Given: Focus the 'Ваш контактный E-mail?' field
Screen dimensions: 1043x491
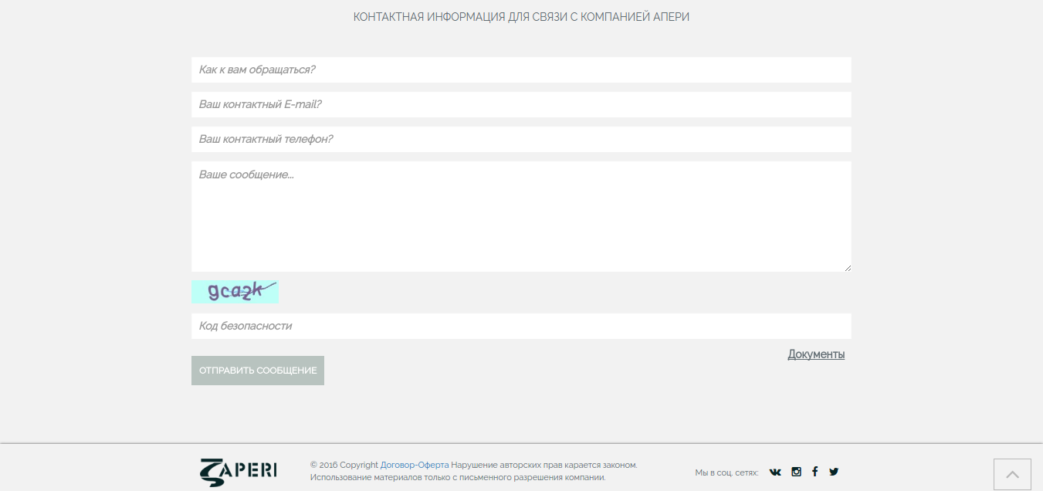Looking at the screenshot, I should point(521,104).
